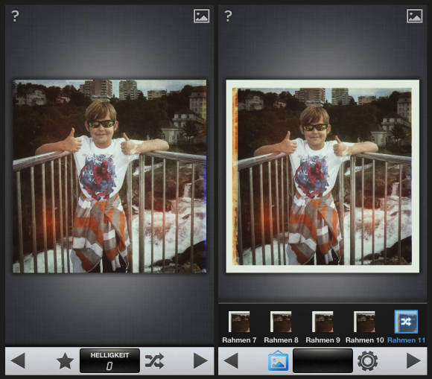Go back with right screen's left arrow
The height and width of the screenshot is (379, 432).
click(231, 360)
